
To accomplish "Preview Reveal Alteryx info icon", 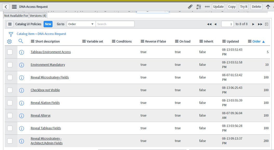I will 22,116.
